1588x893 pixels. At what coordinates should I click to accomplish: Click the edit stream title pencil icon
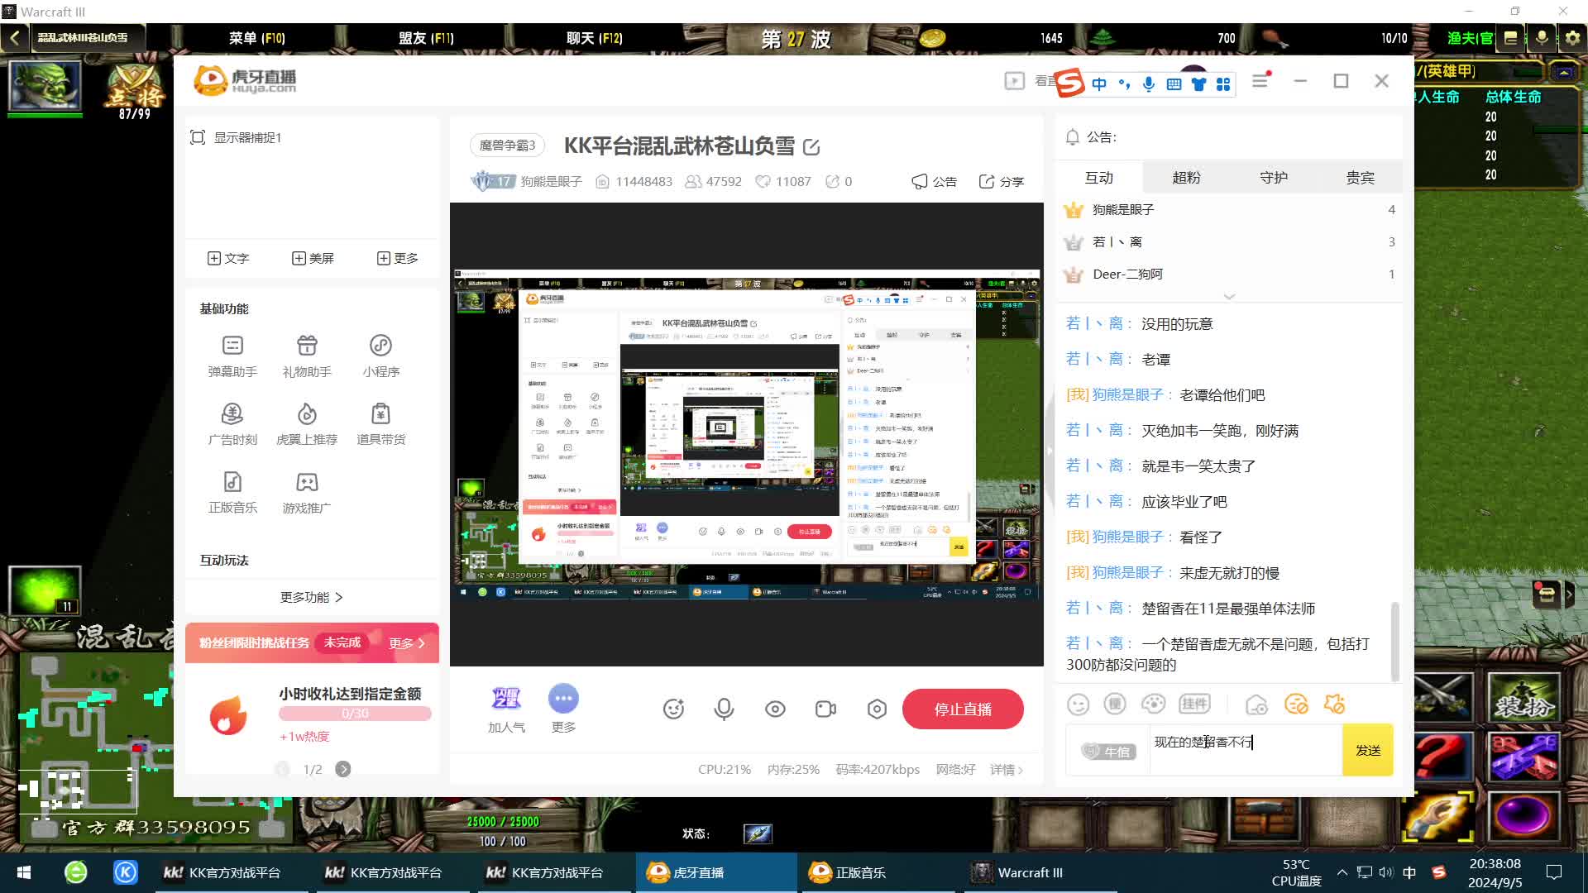click(x=811, y=147)
